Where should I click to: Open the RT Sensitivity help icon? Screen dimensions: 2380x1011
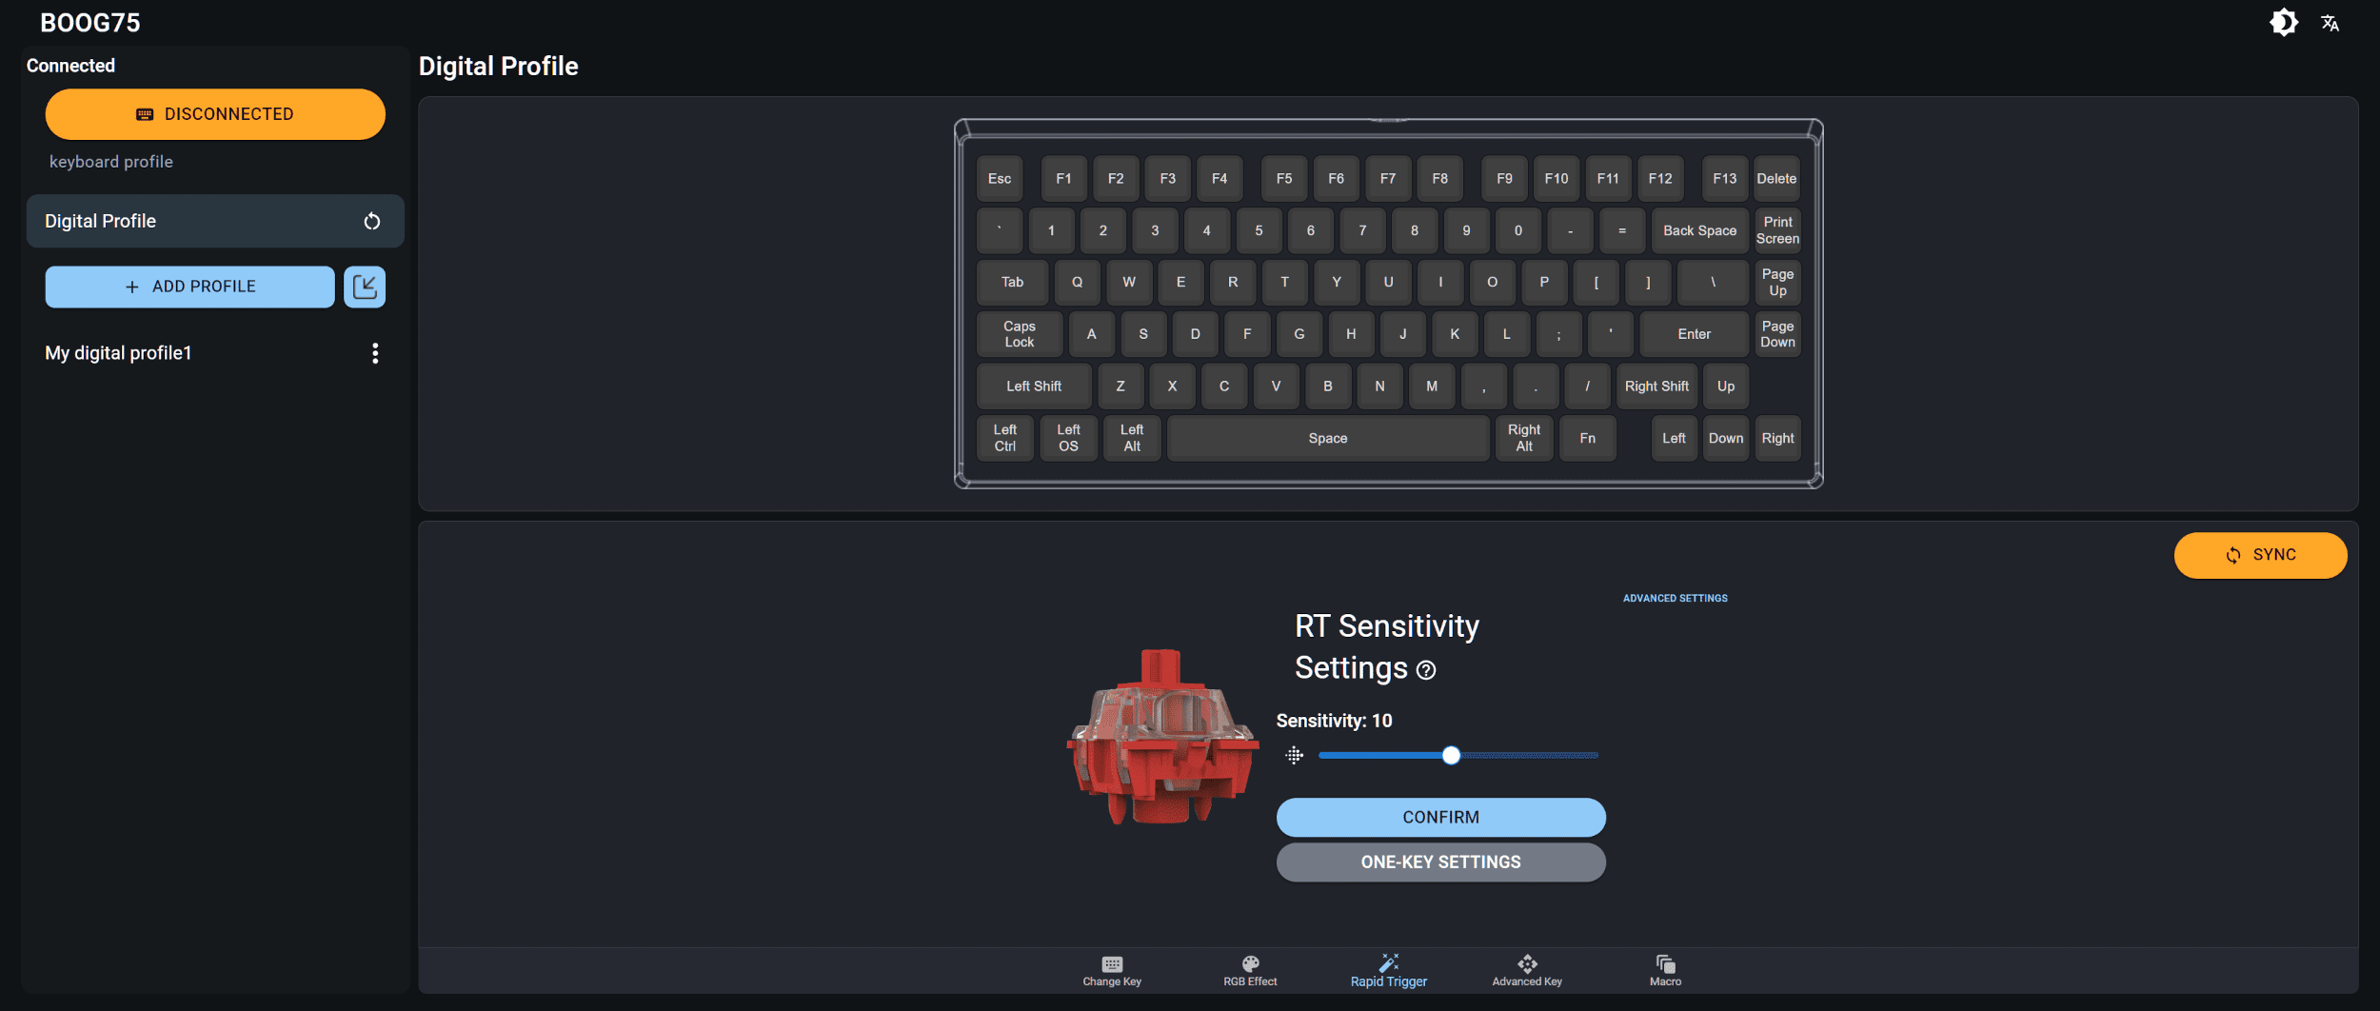[x=1426, y=670]
